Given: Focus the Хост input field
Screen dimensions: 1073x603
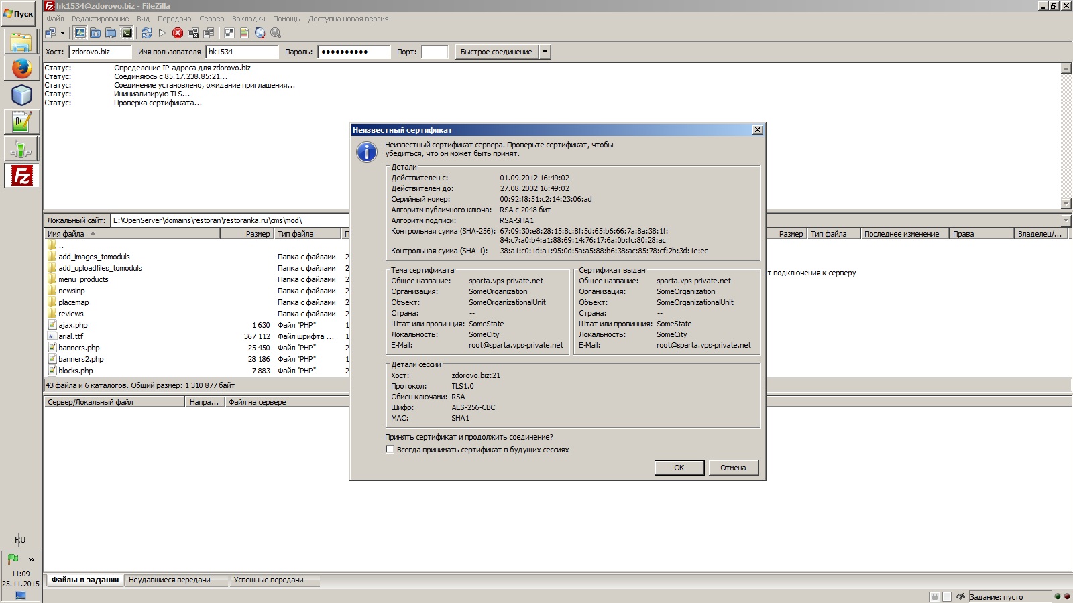Looking at the screenshot, I should [99, 52].
